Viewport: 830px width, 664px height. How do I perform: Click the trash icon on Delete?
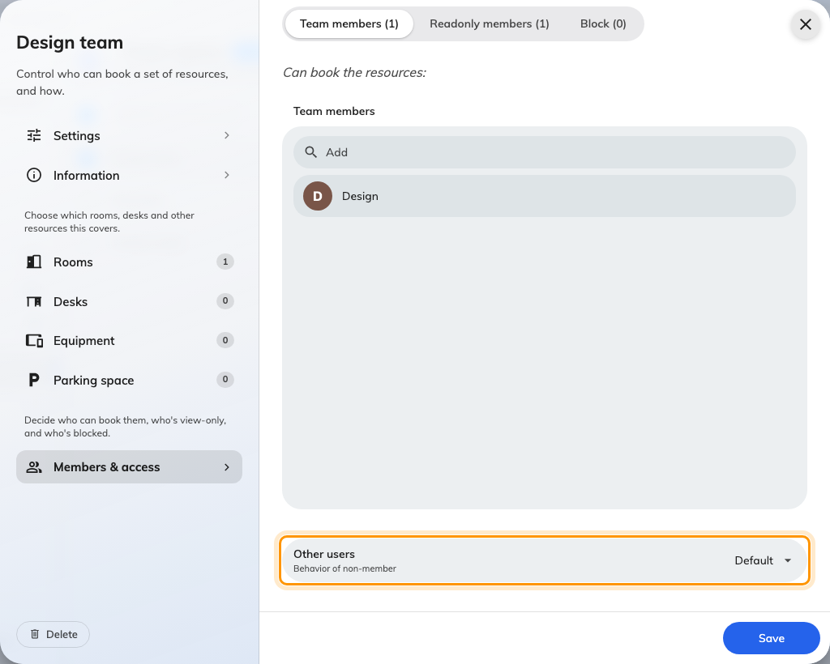coord(35,634)
